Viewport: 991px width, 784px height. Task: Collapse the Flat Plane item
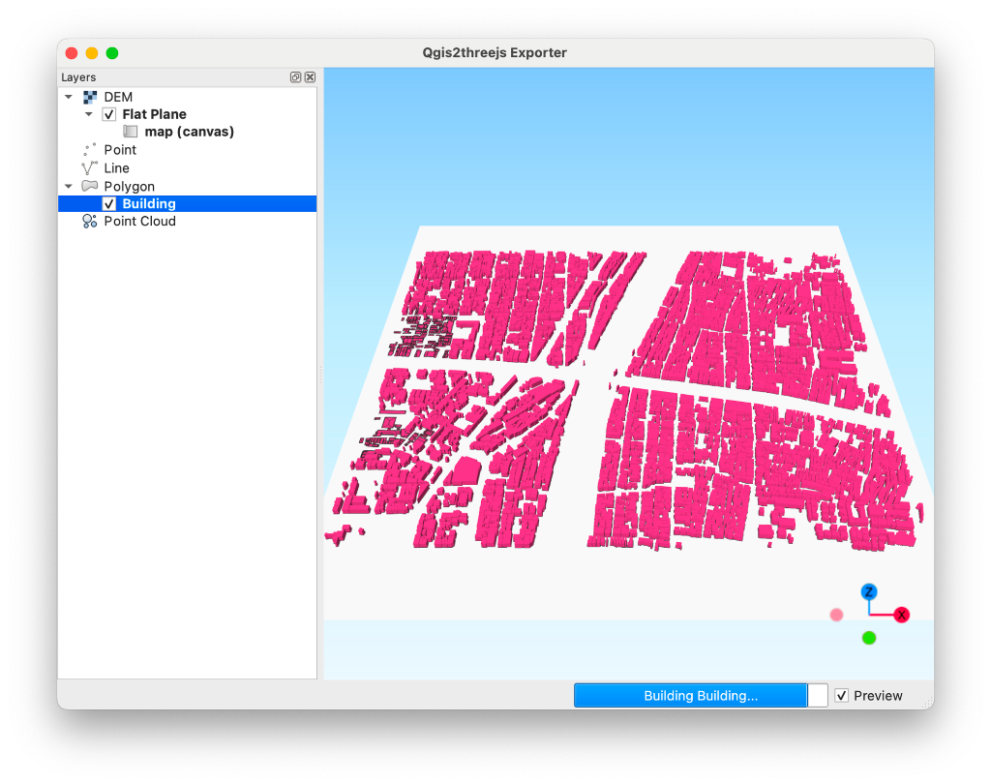pos(89,114)
